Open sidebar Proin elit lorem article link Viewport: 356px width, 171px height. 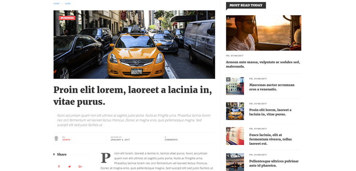point(270,112)
